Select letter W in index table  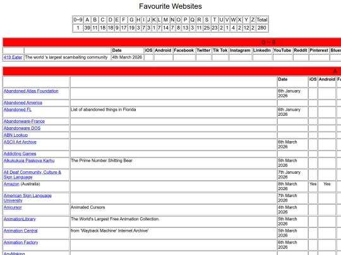[234, 20]
